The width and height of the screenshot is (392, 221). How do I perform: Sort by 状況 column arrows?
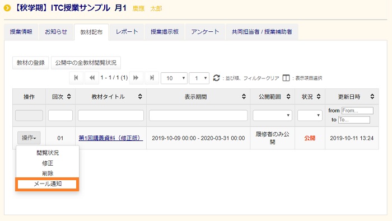tap(319, 97)
